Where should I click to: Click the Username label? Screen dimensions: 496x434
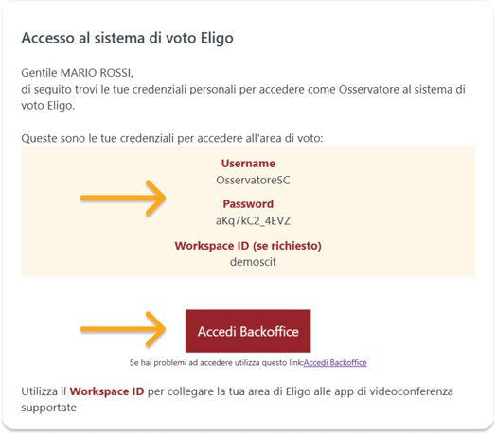point(248,164)
